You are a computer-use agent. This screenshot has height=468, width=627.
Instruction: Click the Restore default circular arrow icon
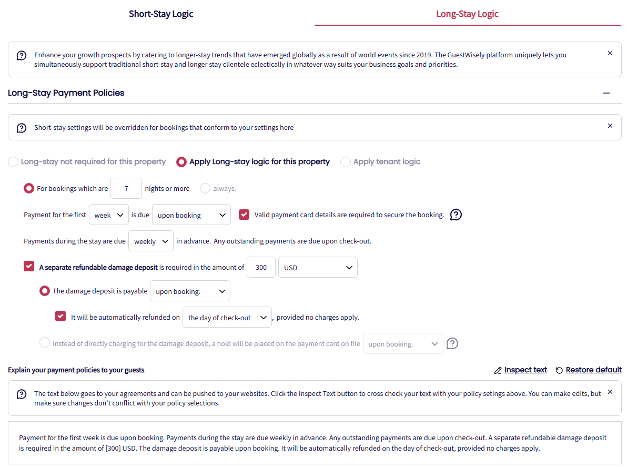559,370
